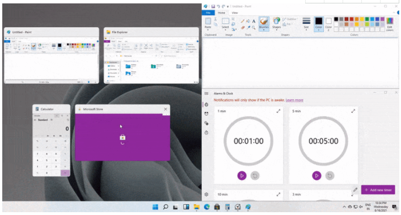The image size is (401, 215).
Task: Click the pencil edit timers icon
Action: pos(355,189)
